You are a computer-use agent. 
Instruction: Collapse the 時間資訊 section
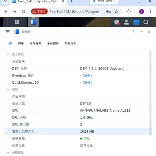pyautogui.click(x=8, y=153)
